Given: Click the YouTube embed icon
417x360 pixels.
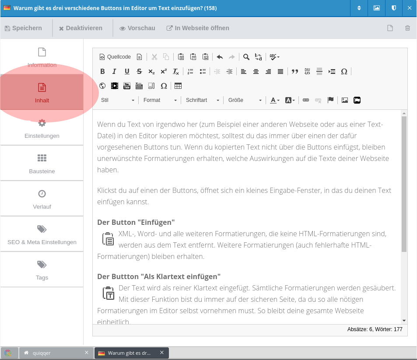Looking at the screenshot, I should pyautogui.click(x=127, y=86).
